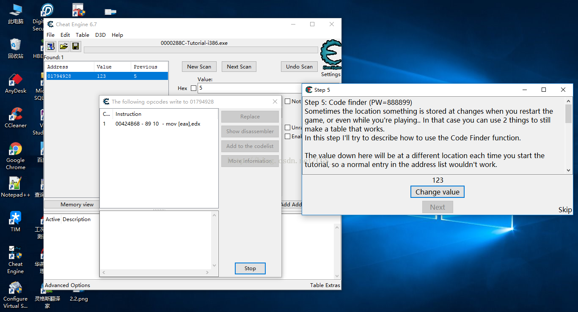Click the Undo Scan button

pos(299,67)
